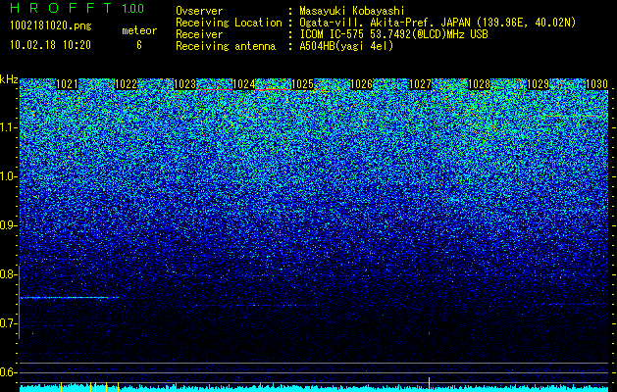This screenshot has width=617, height=392.
Task: Click the HROFFT 1.00 program title
Action: (x=77, y=8)
